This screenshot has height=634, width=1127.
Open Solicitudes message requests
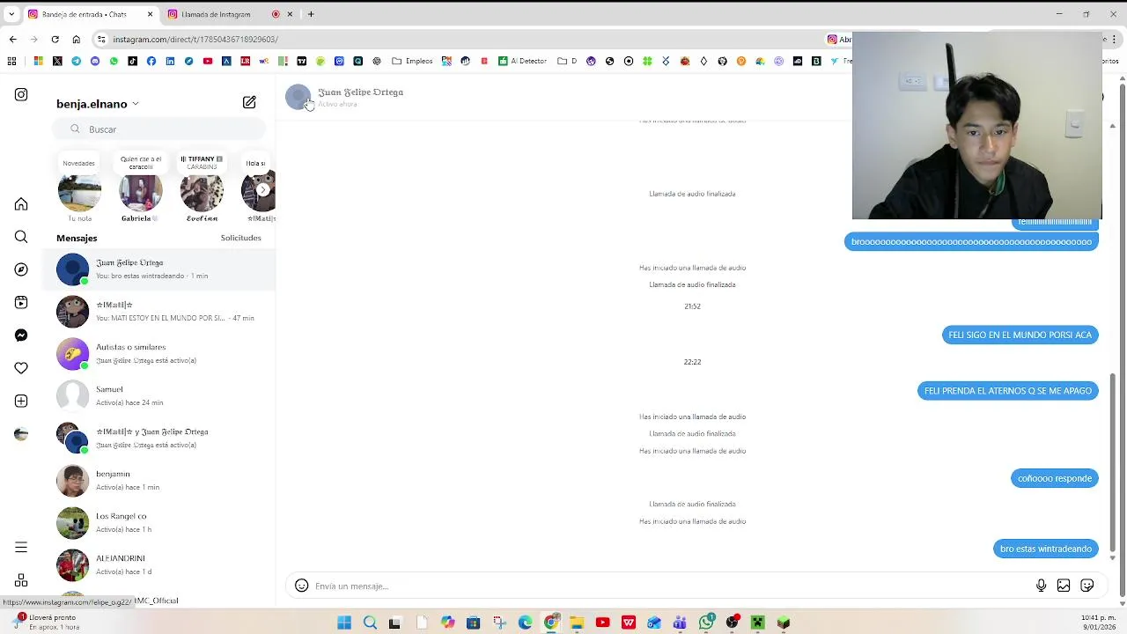click(x=240, y=238)
